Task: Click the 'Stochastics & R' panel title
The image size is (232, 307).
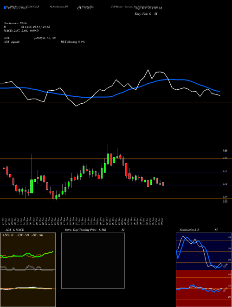Action: pyautogui.click(x=190, y=230)
